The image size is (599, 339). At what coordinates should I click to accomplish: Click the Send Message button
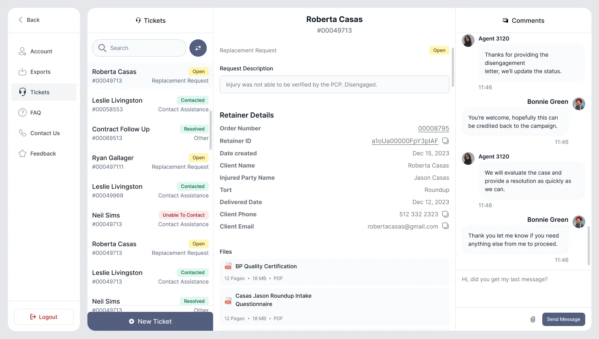tap(564, 319)
